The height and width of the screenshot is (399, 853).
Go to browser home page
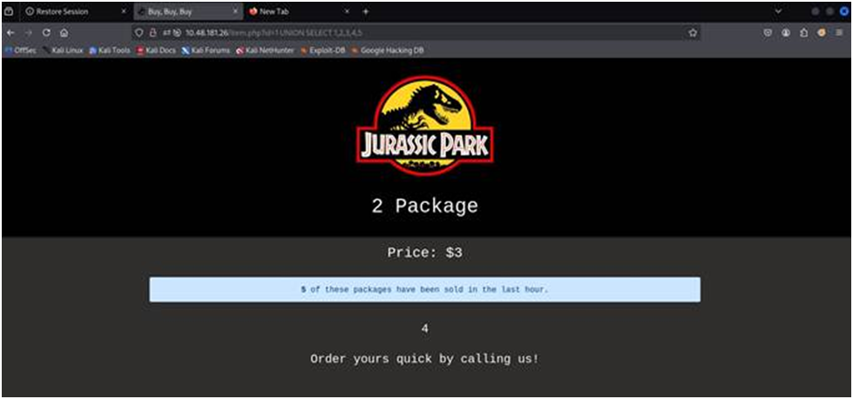pyautogui.click(x=64, y=33)
